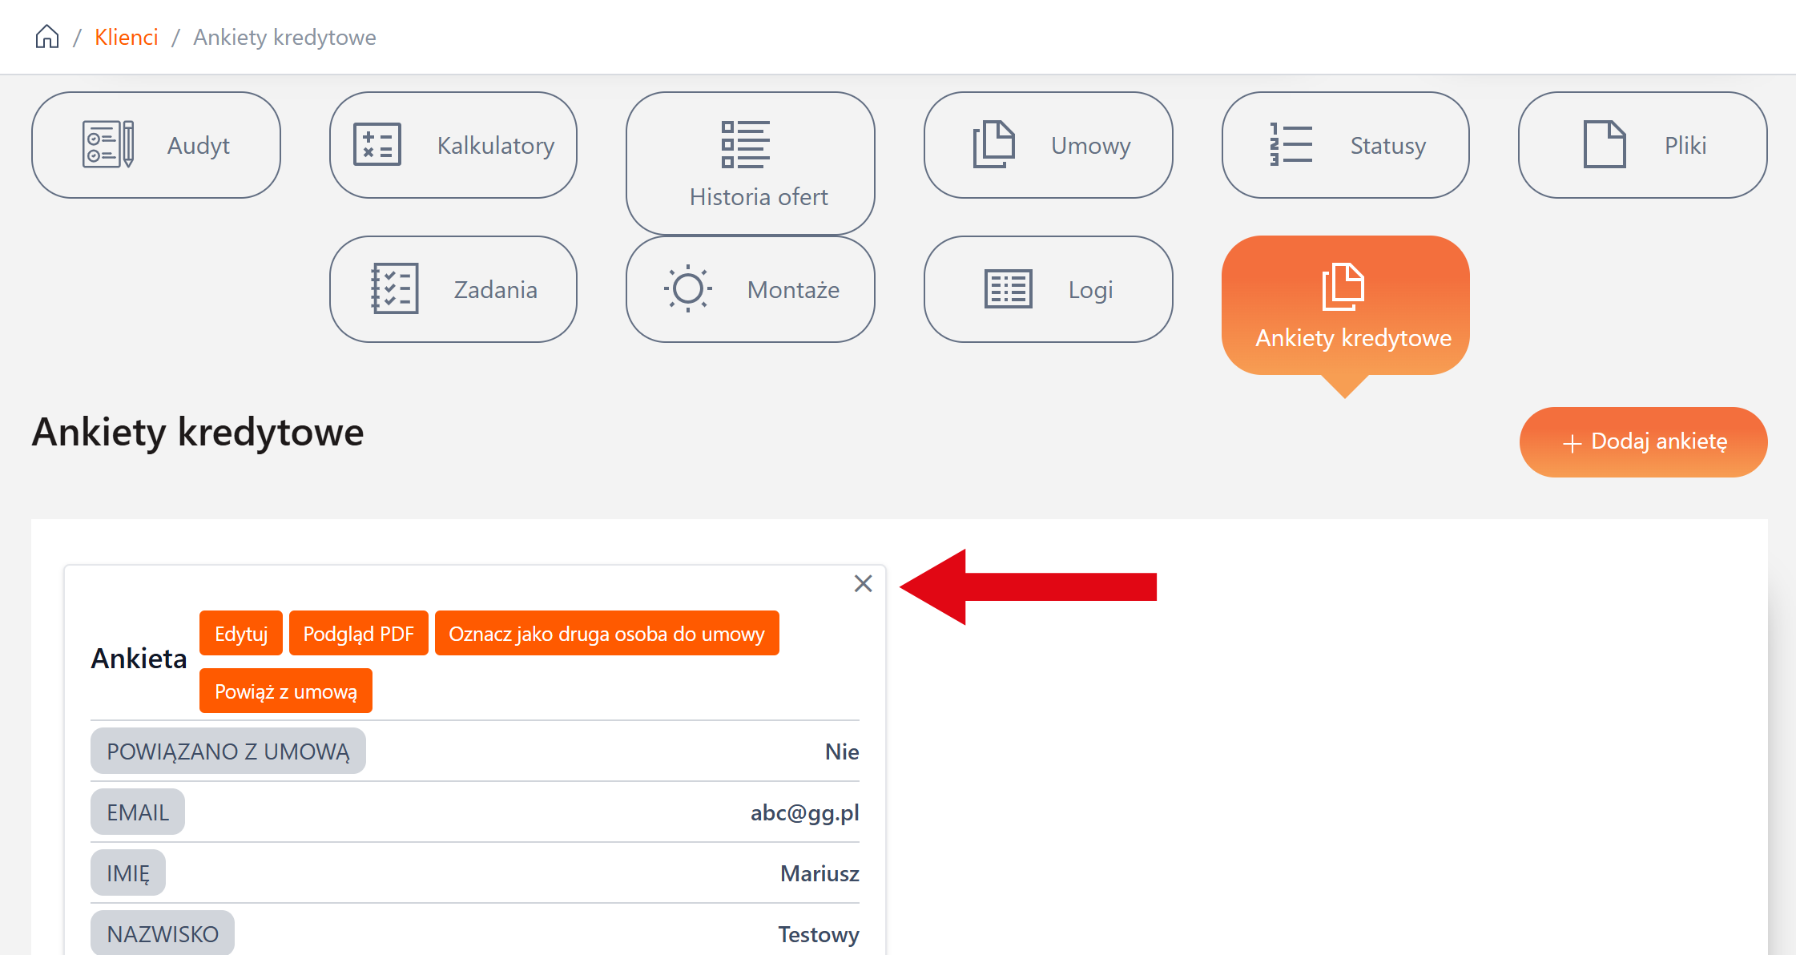Click the Pliki file icon
The height and width of the screenshot is (955, 1796).
[1604, 144]
